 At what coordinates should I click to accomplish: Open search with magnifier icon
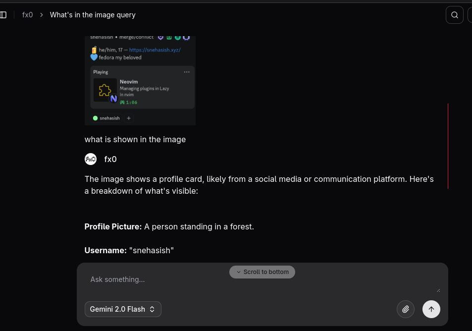pos(454,15)
